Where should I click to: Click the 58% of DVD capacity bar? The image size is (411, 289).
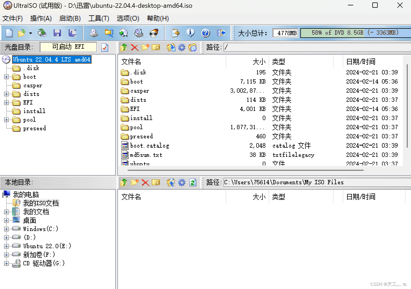[355, 33]
